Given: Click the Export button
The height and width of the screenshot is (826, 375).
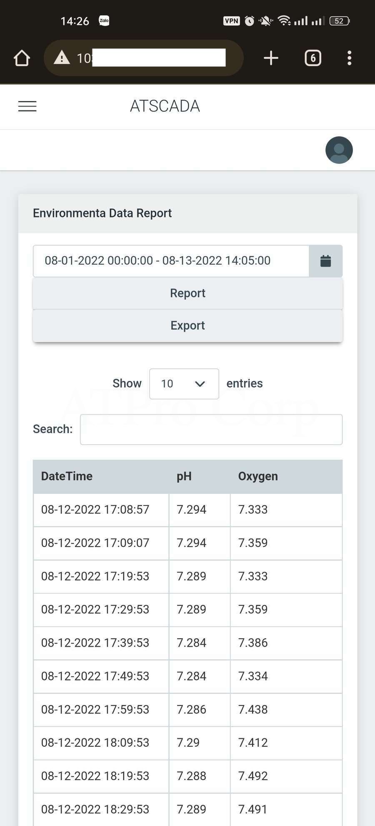Looking at the screenshot, I should click(187, 326).
